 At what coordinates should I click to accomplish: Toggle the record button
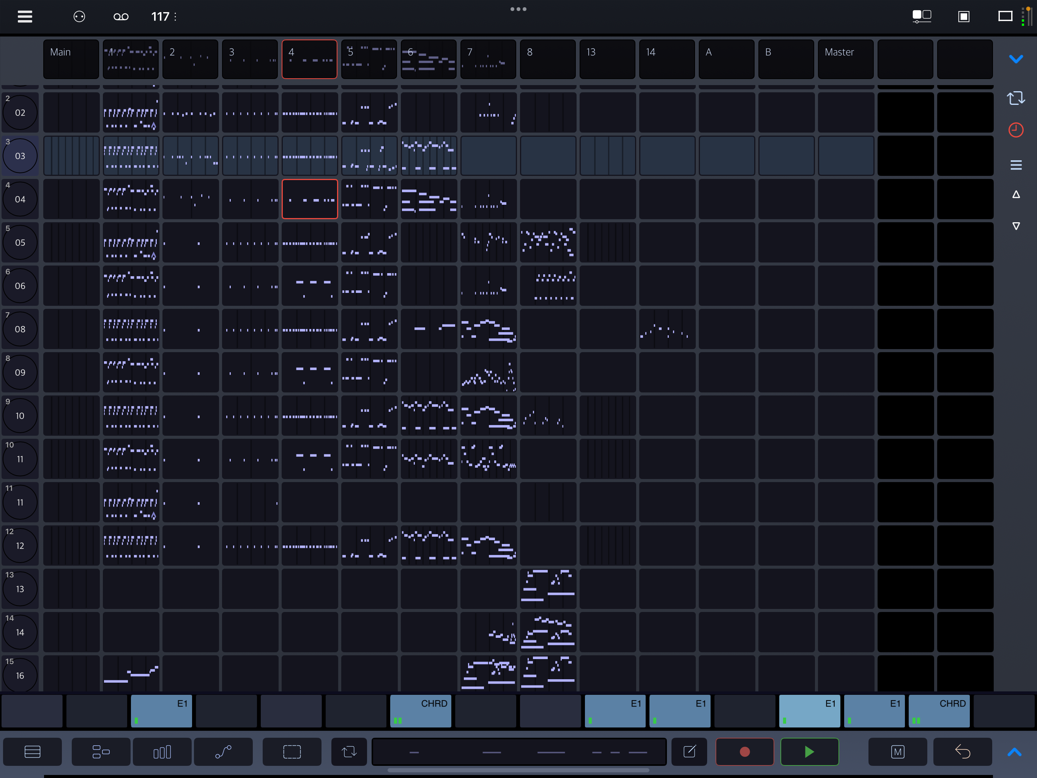pyautogui.click(x=744, y=752)
